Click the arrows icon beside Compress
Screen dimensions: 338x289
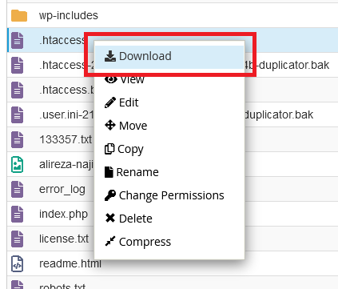click(110, 241)
